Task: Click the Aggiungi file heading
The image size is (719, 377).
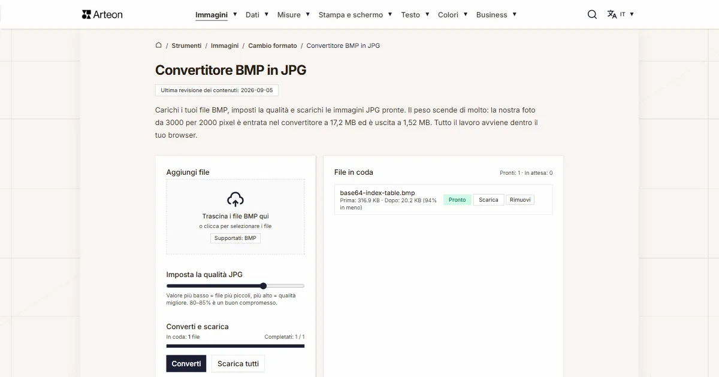Action: [188, 172]
